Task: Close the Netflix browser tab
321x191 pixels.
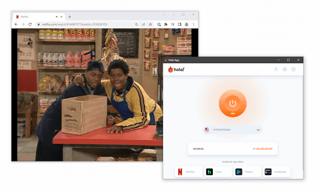Action: tap(61, 17)
